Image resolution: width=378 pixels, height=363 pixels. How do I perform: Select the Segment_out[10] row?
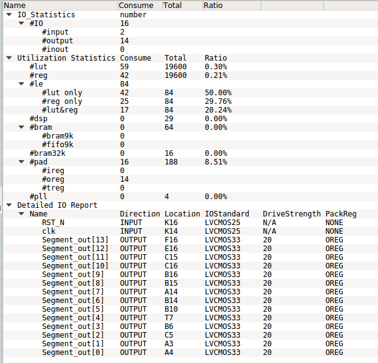coord(191,266)
